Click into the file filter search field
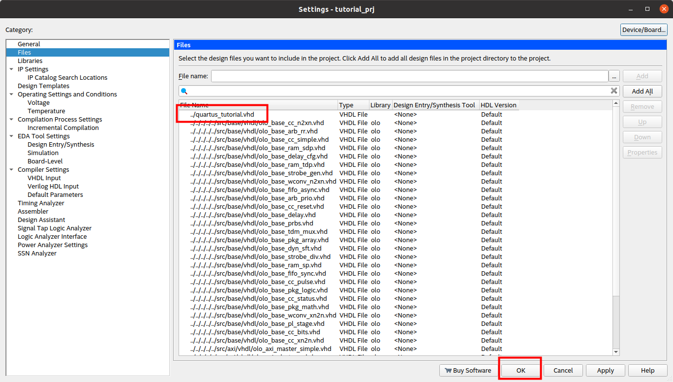This screenshot has width=673, height=382. pos(399,91)
